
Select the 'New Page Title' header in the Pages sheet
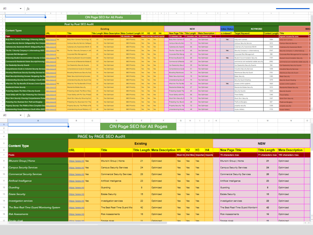(238, 150)
